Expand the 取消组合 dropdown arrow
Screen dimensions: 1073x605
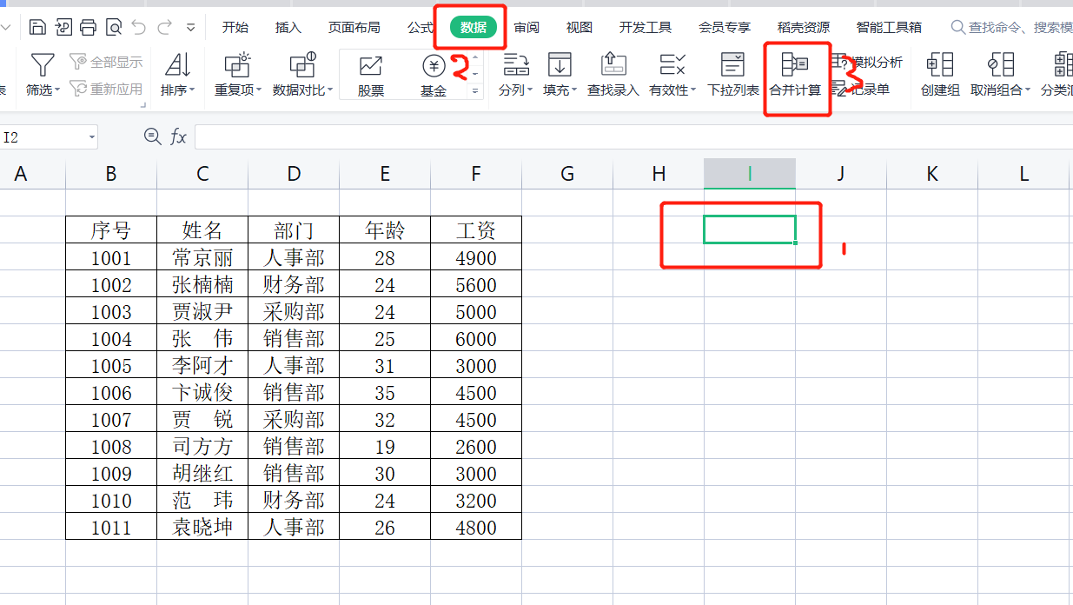pyautogui.click(x=1028, y=90)
